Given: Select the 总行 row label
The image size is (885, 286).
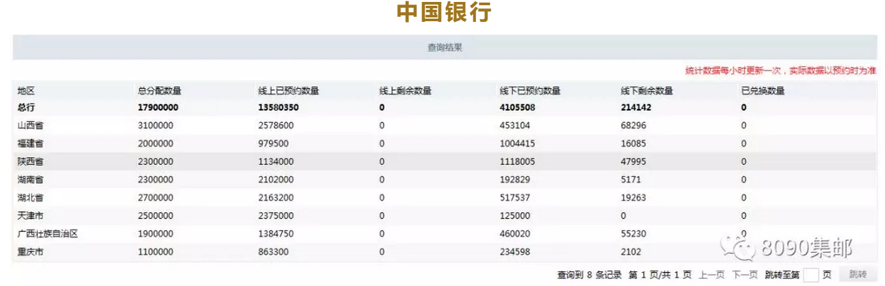Looking at the screenshot, I should (26, 107).
